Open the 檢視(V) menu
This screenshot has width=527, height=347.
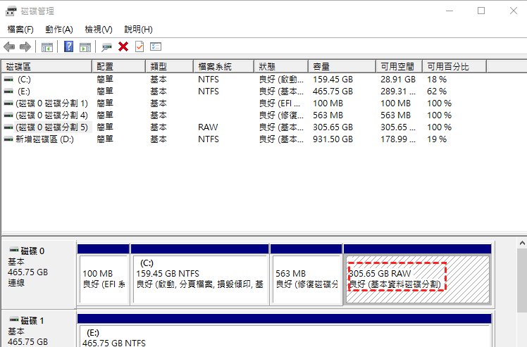click(x=99, y=30)
